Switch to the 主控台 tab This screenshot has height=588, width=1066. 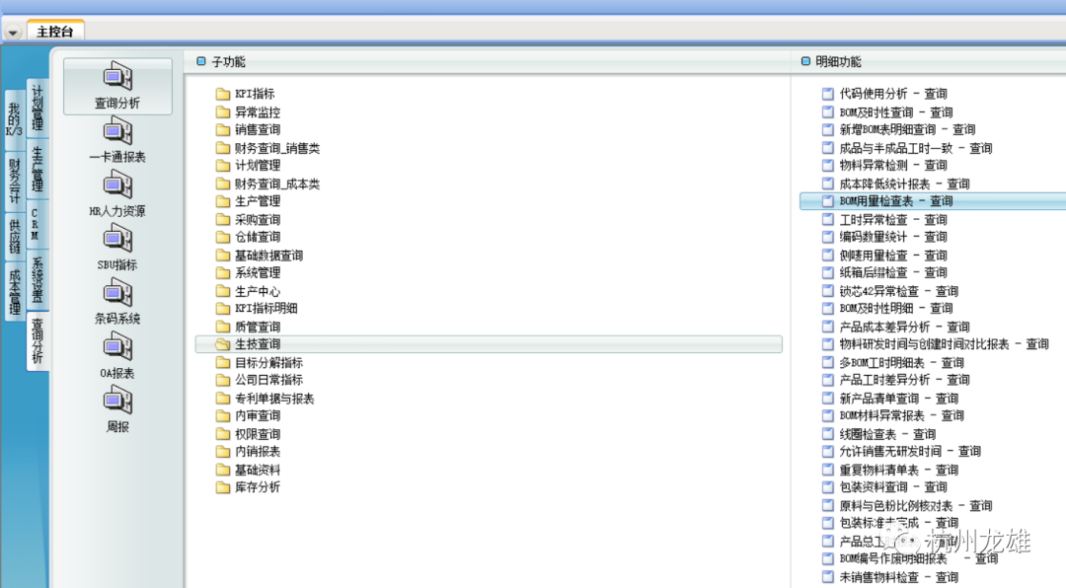55,32
